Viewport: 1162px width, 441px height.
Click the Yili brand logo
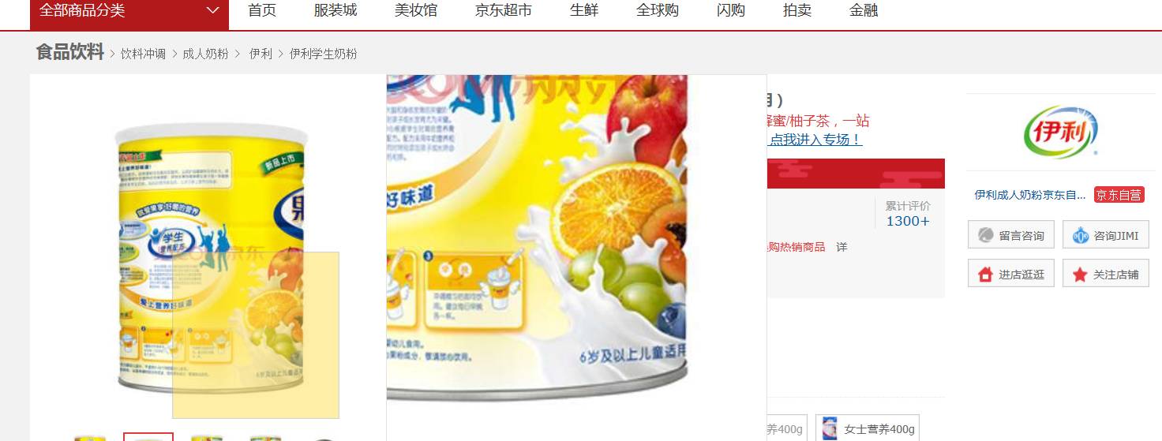1060,133
